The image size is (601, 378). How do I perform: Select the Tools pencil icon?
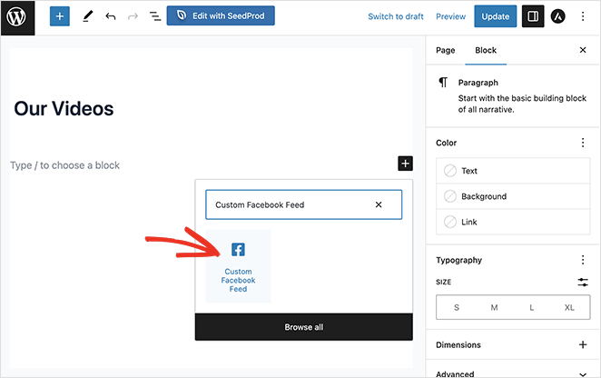pos(88,16)
